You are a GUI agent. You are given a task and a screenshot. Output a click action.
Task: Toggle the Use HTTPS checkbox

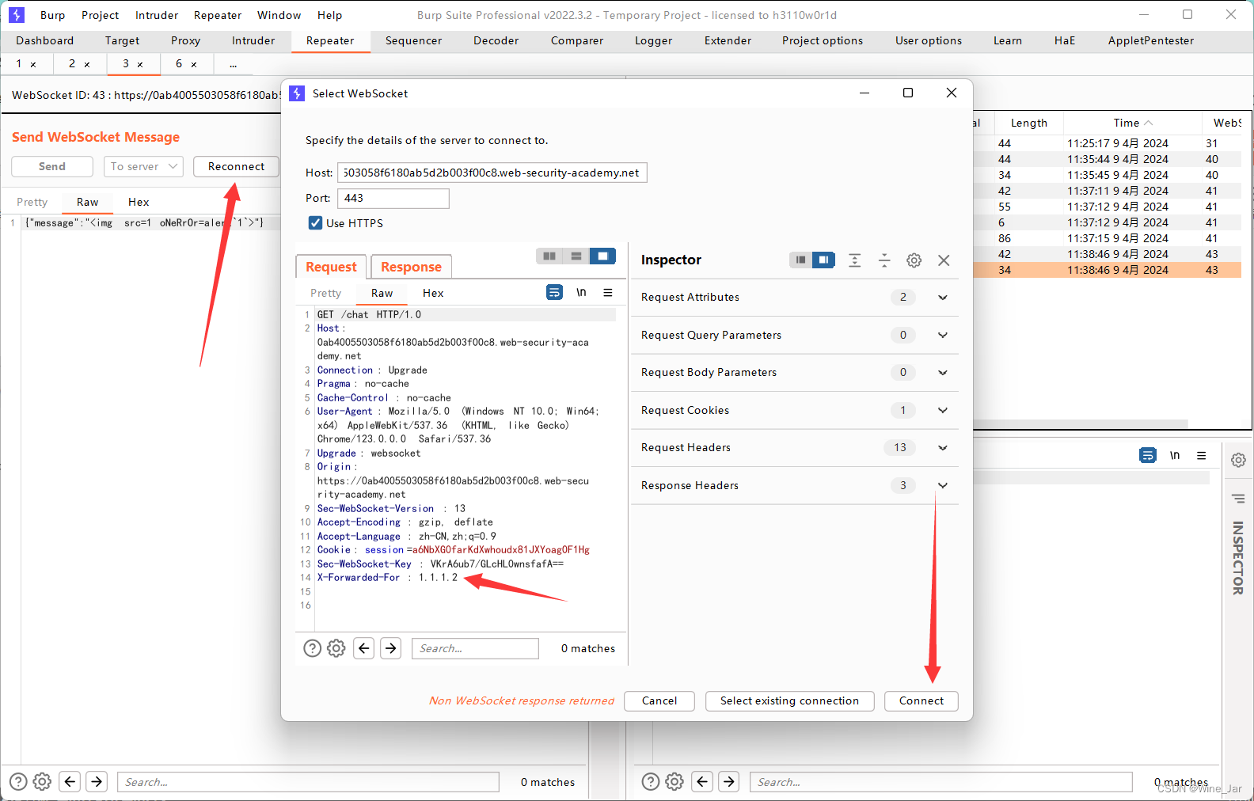[x=315, y=223]
